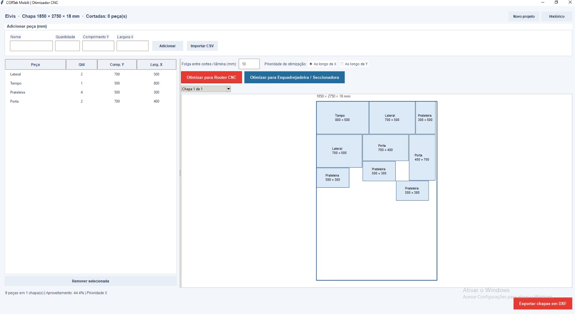Sort by the 'Peça' column header

coord(35,65)
